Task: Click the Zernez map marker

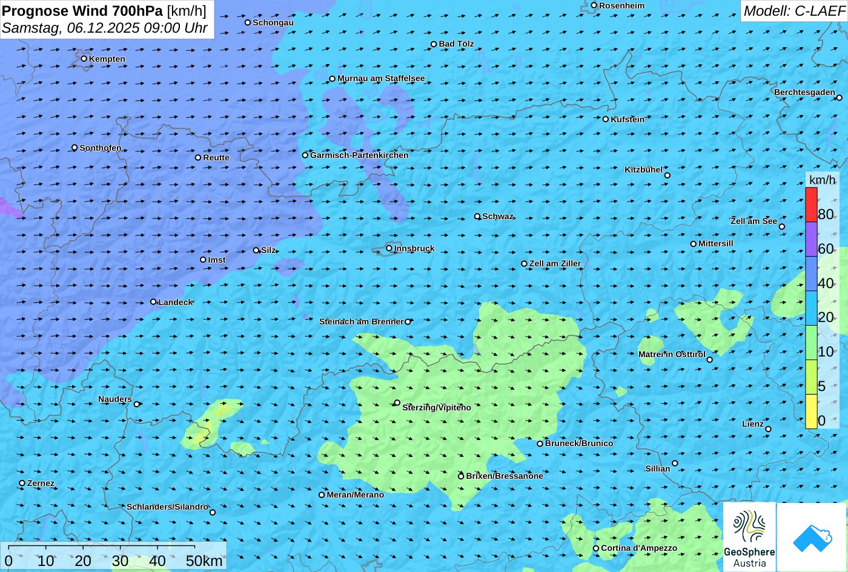Action: [22, 483]
